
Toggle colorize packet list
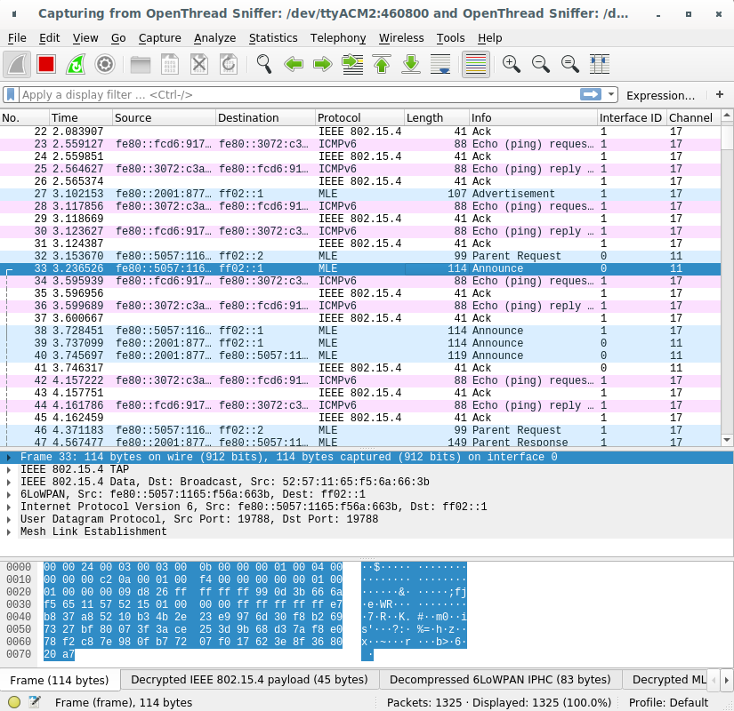coord(474,64)
